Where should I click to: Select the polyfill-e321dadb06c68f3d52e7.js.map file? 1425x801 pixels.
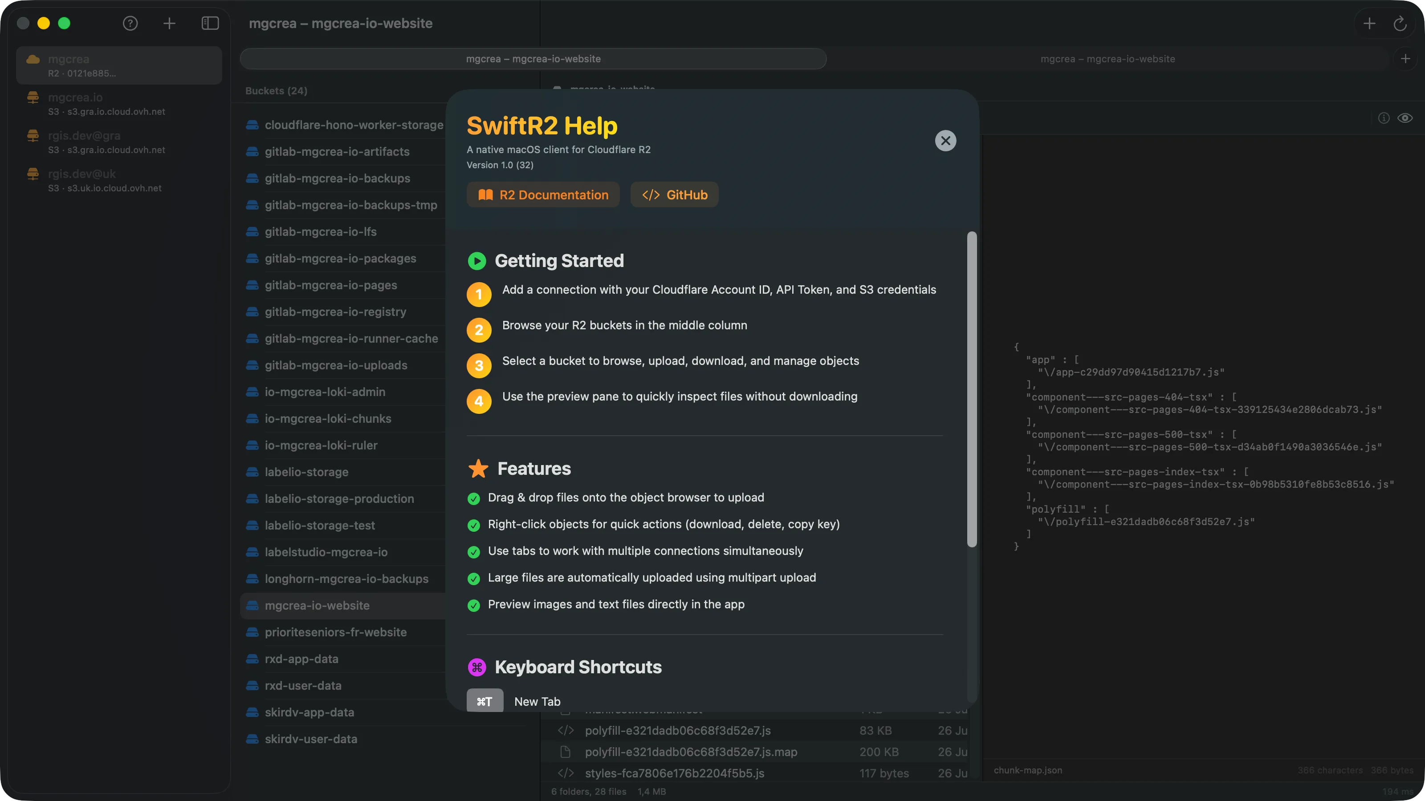pyautogui.click(x=691, y=752)
